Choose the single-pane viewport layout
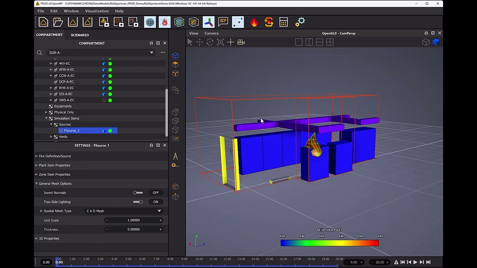477x268 pixels. pos(299,42)
